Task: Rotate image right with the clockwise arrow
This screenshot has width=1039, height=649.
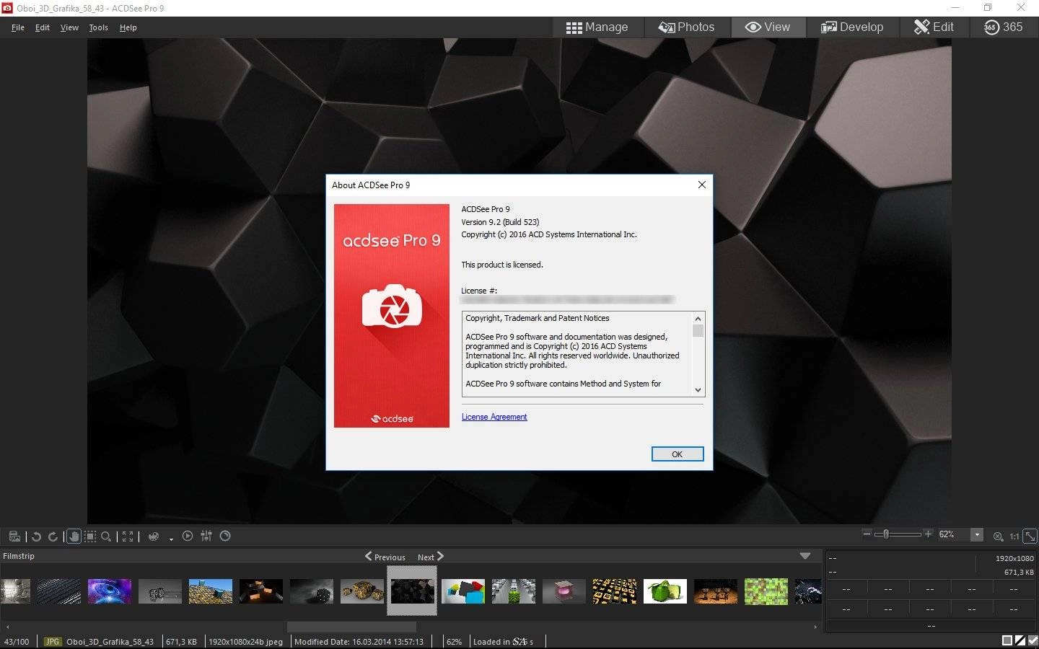Action: (53, 537)
